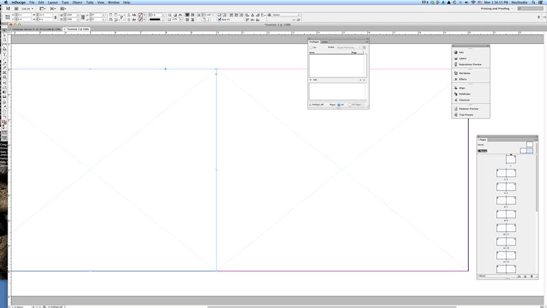Open the Trap Presets panel
This screenshot has height=308, width=547.
[466, 115]
